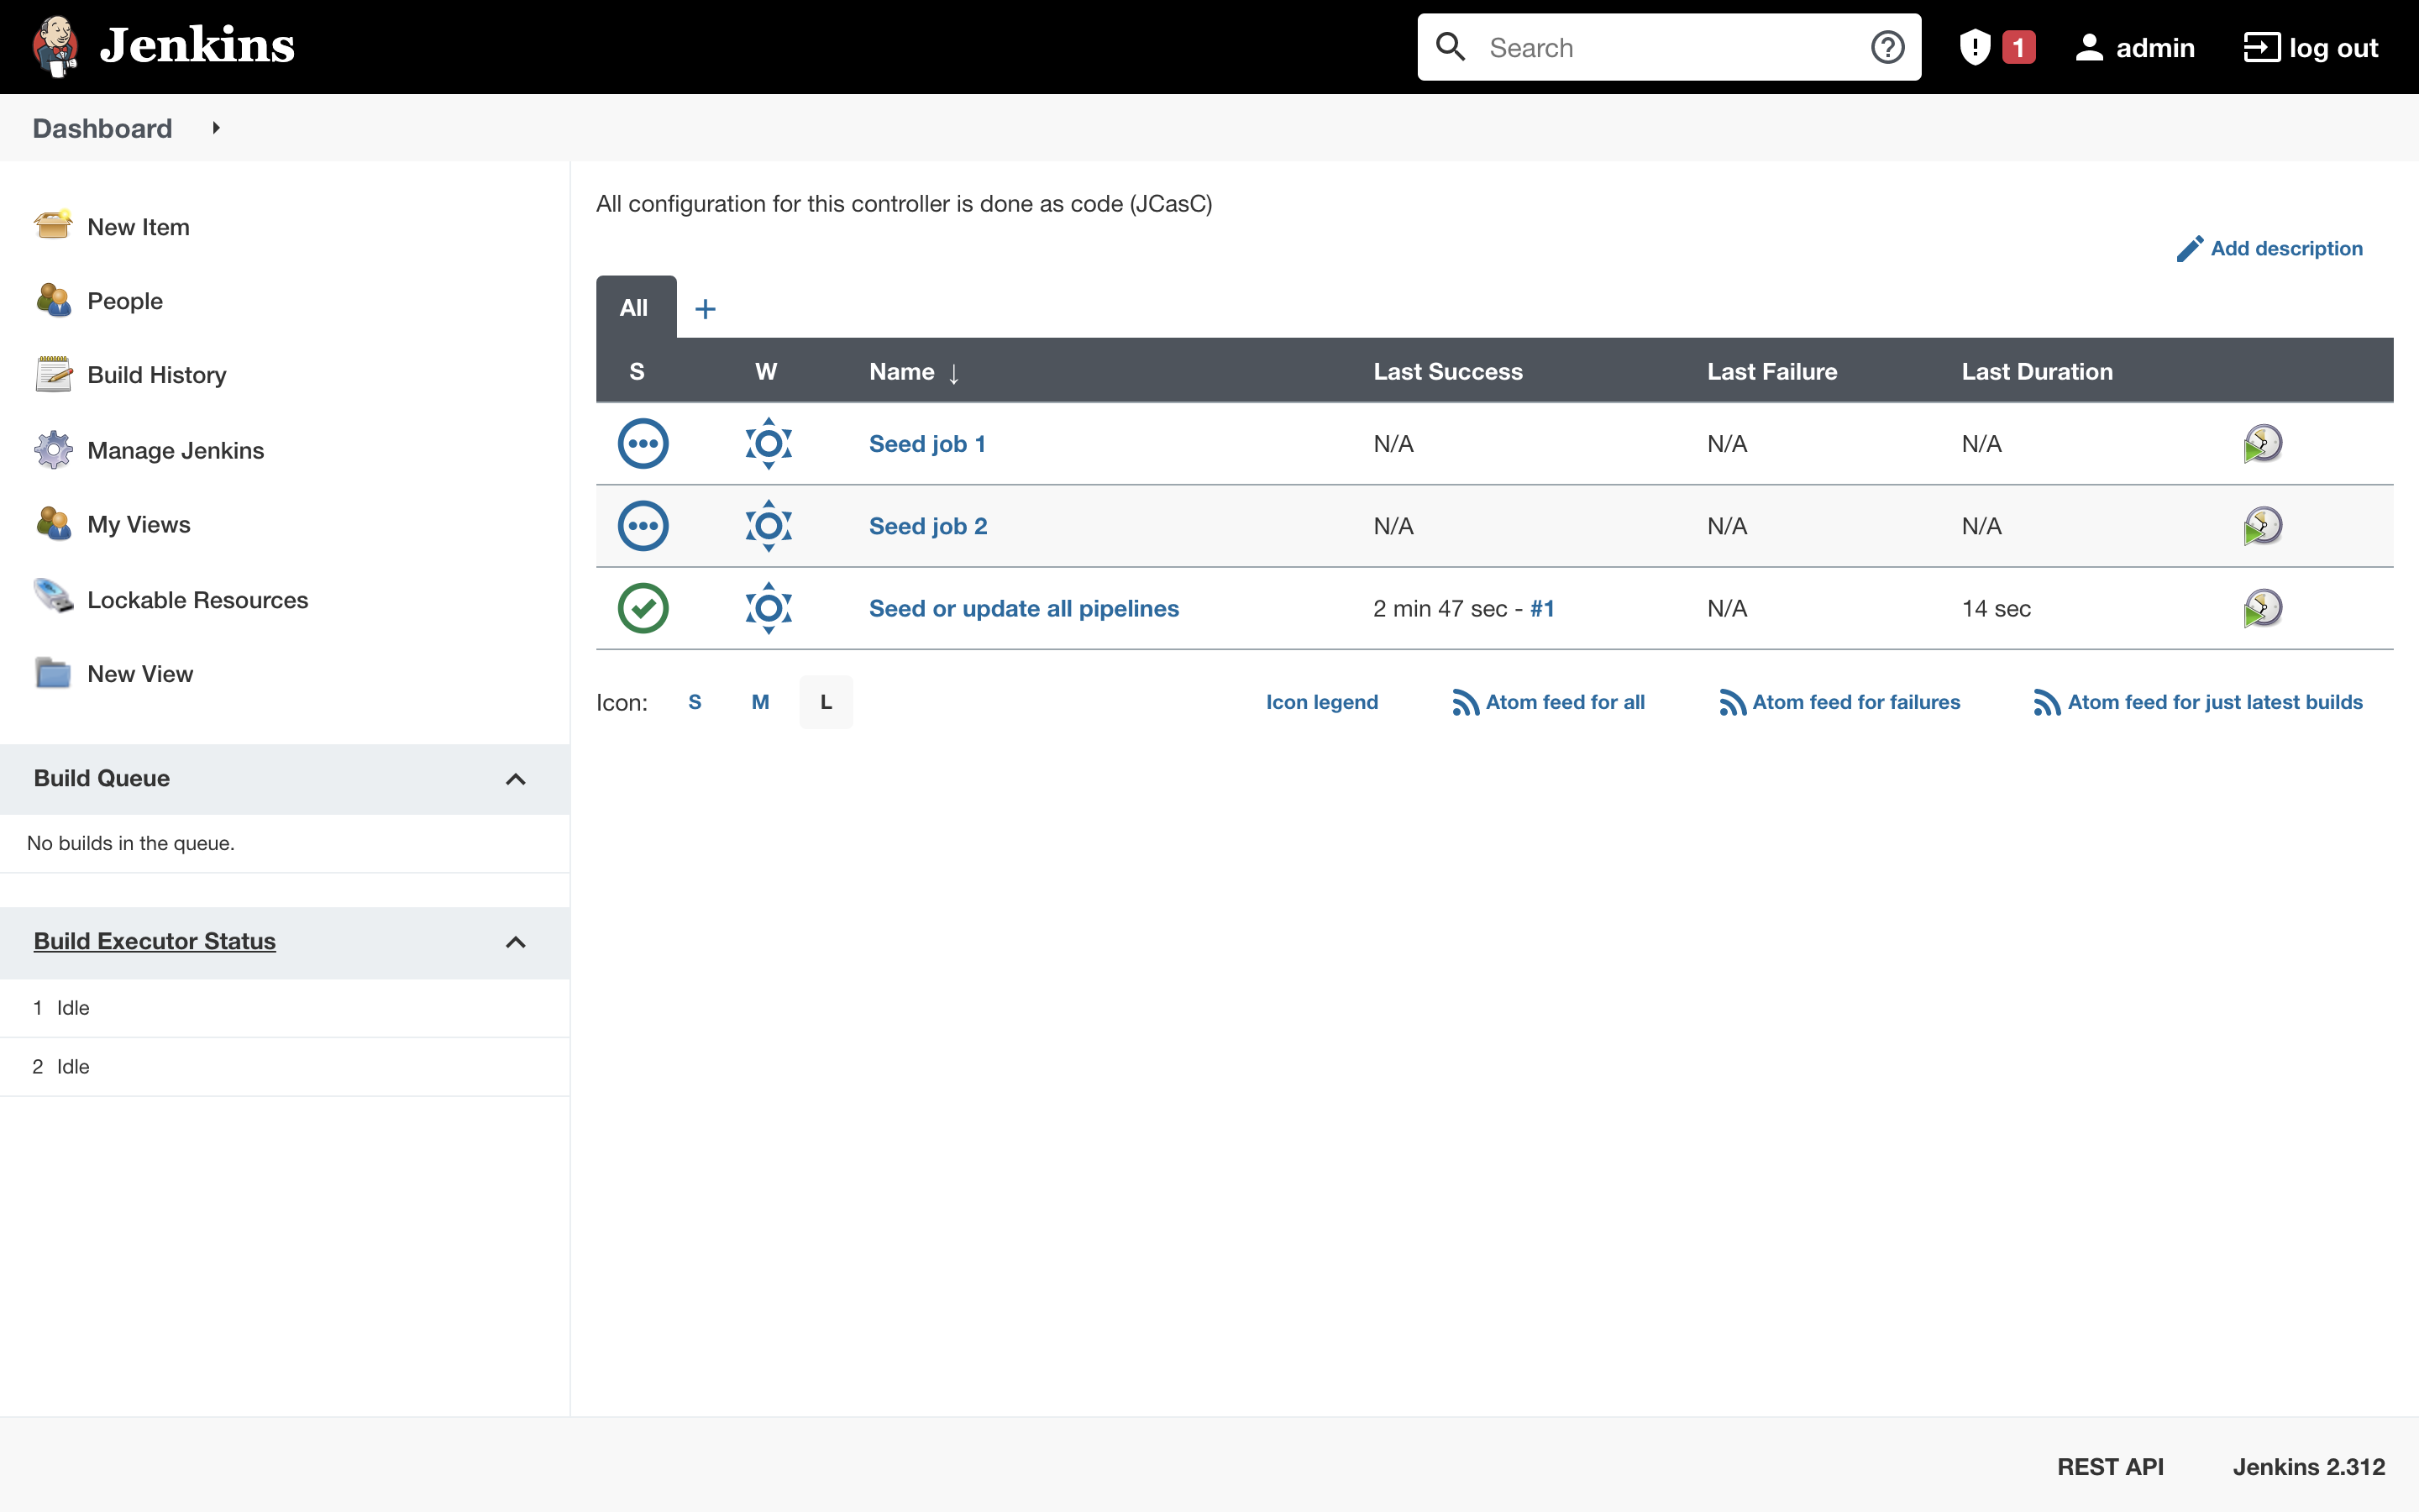Open Atom feed for all
The width and height of the screenshot is (2419, 1512).
point(1548,702)
